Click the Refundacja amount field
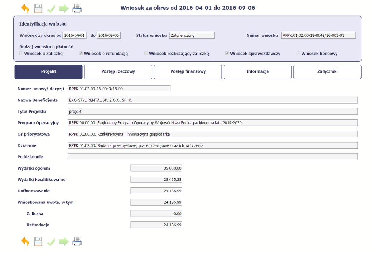Screen dimensions: 374x253 tap(156, 225)
